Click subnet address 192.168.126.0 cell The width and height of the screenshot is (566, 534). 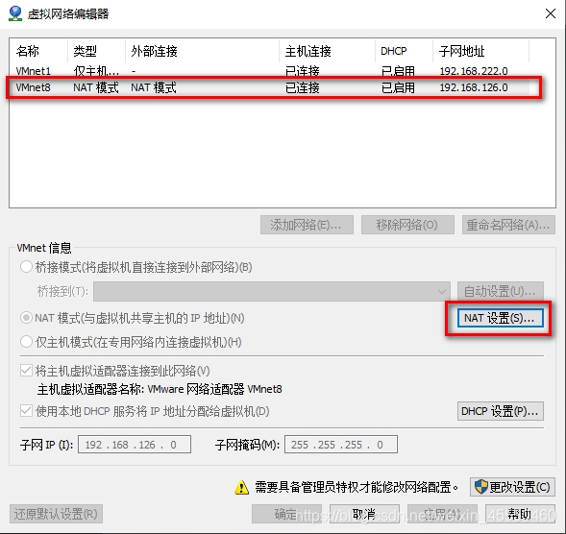coord(474,87)
